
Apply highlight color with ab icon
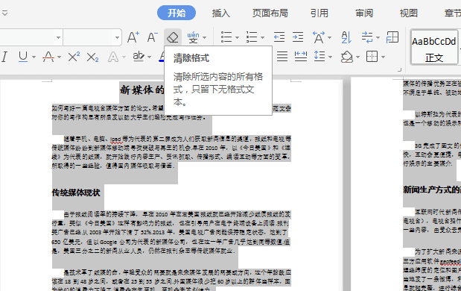pos(139,56)
